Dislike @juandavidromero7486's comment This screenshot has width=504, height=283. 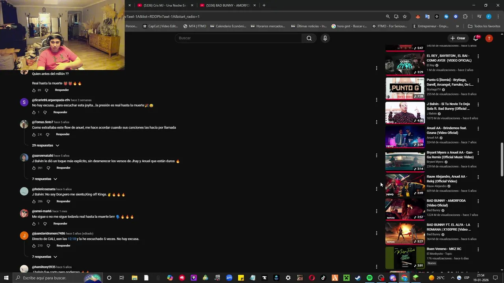tap(48, 246)
